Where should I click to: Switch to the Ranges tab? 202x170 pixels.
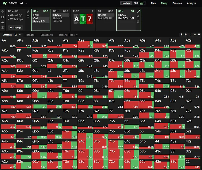point(30,35)
